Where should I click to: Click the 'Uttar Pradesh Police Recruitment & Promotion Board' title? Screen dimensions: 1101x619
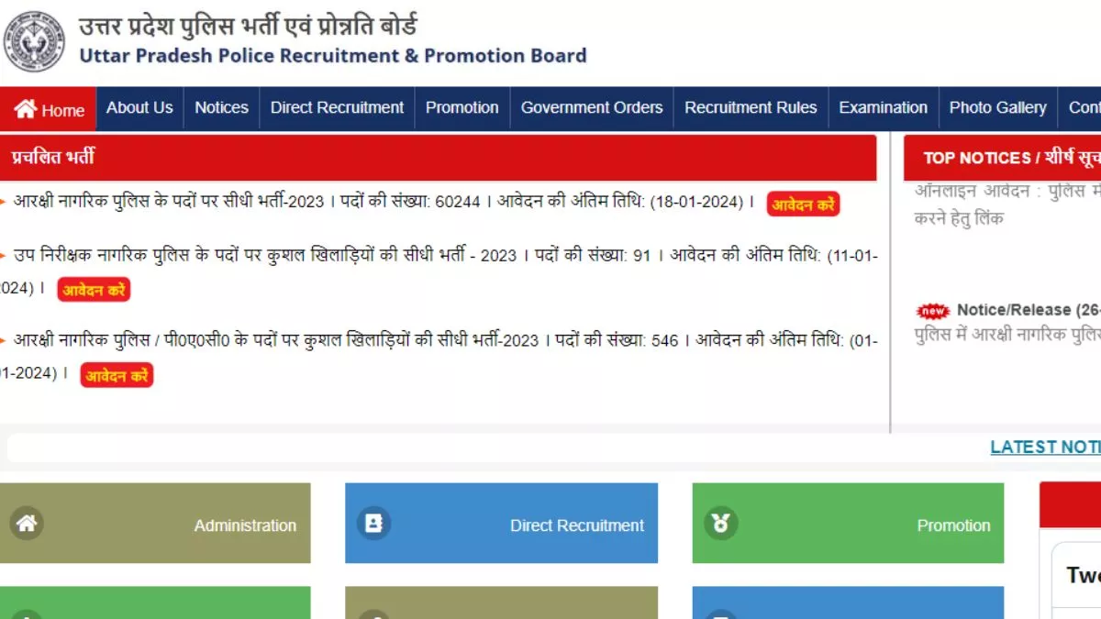pyautogui.click(x=333, y=55)
